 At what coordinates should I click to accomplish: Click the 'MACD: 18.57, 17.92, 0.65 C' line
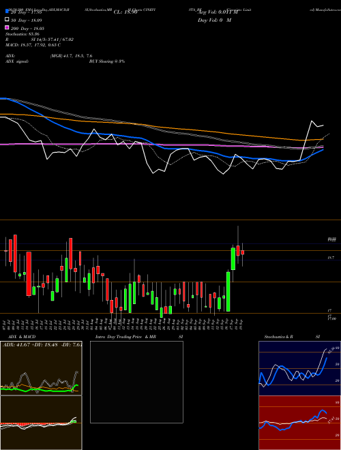click(33, 45)
